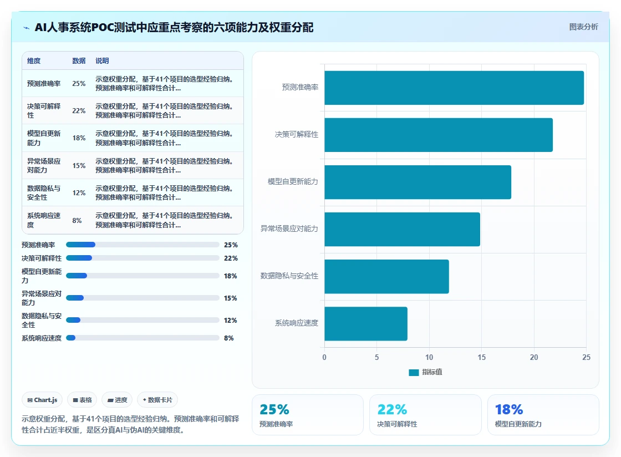Open the 18% 模型自更新能力 data card
This screenshot has height=457, width=621.
coord(543,415)
